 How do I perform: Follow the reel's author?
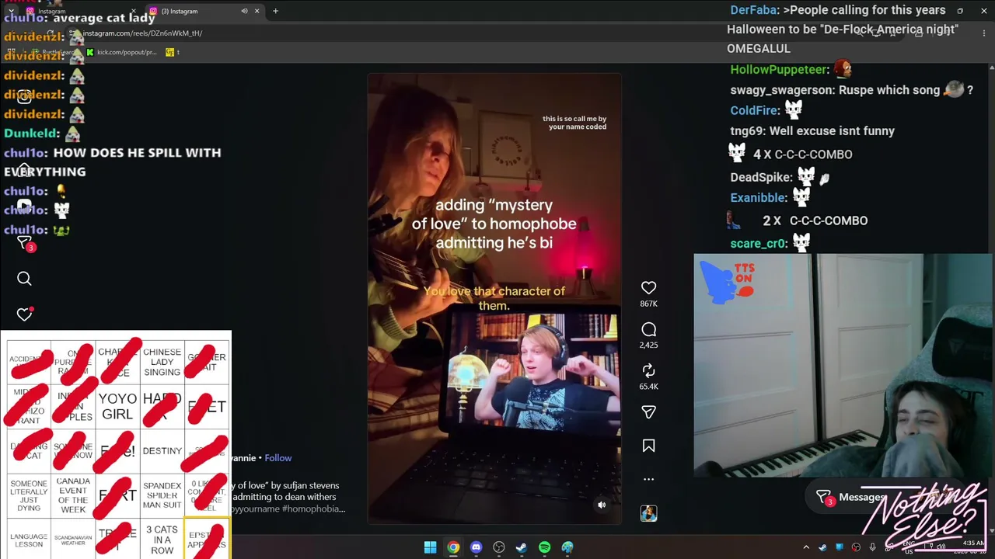pyautogui.click(x=278, y=458)
